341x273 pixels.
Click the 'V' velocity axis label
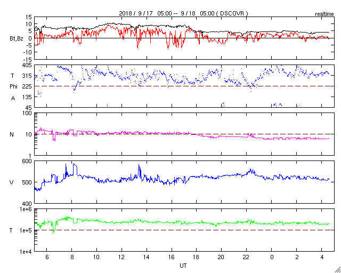(x=12, y=182)
